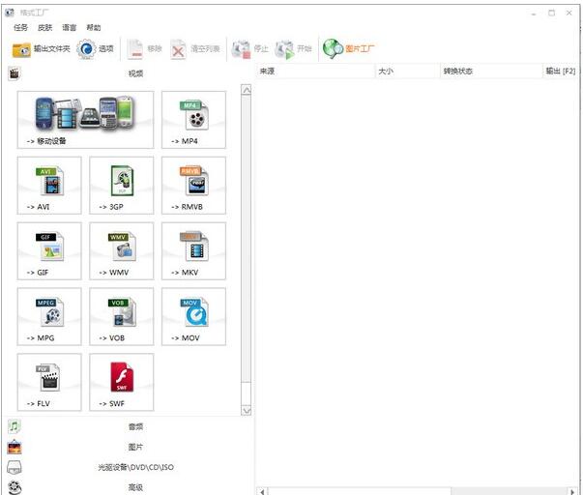The height and width of the screenshot is (495, 583).
Task: Sort by the Convert State (转换状态) column
Action: click(491, 71)
